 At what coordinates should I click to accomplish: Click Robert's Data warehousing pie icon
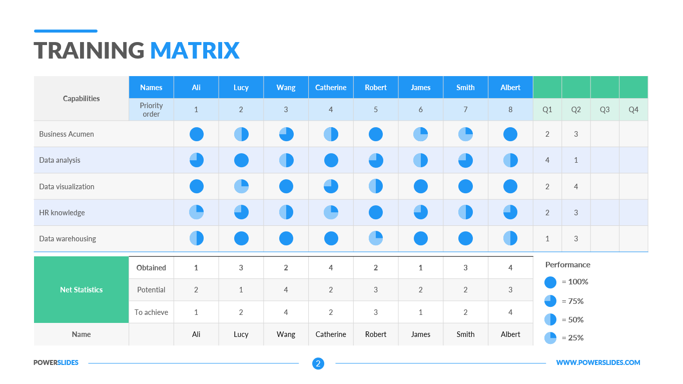point(376,238)
